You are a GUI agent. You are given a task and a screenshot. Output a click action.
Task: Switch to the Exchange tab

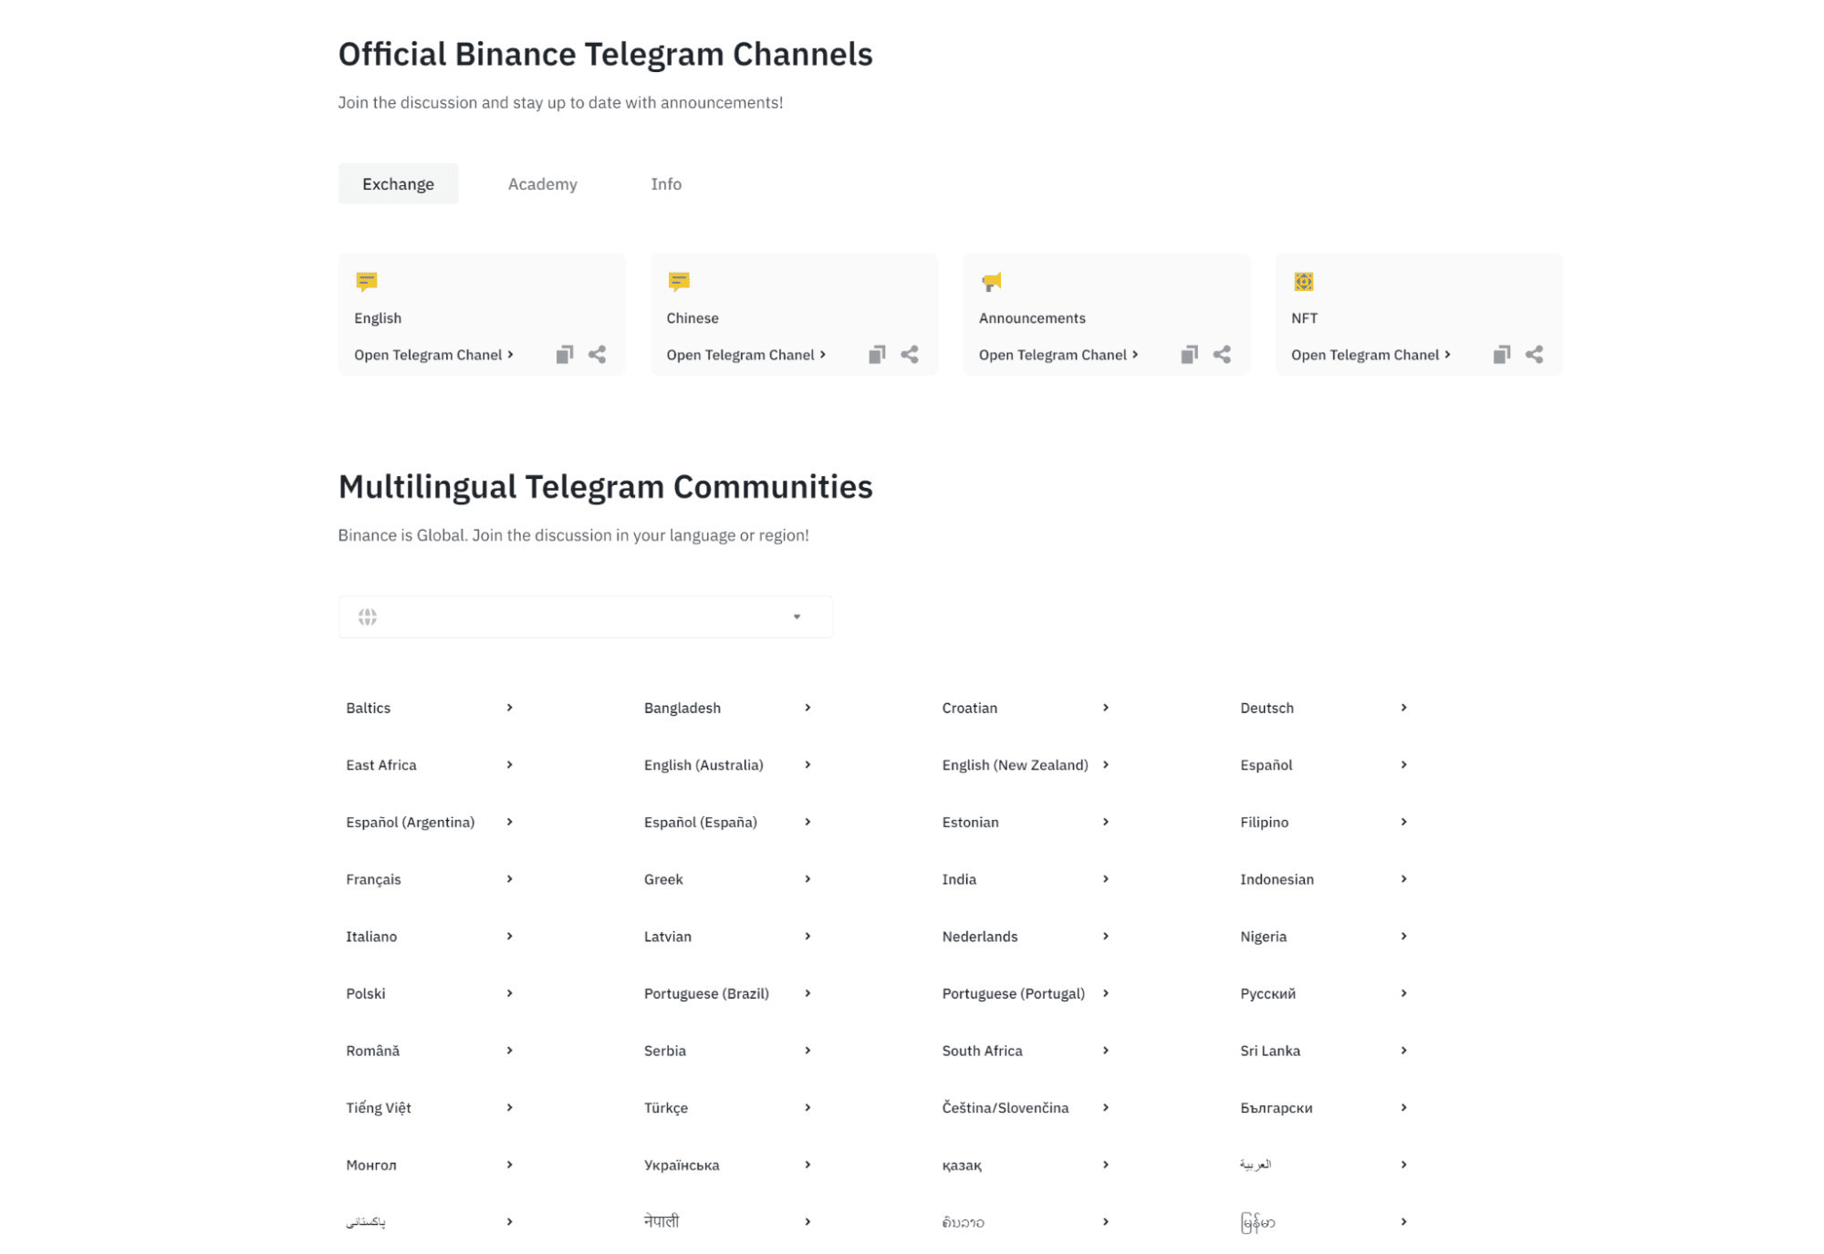398,183
